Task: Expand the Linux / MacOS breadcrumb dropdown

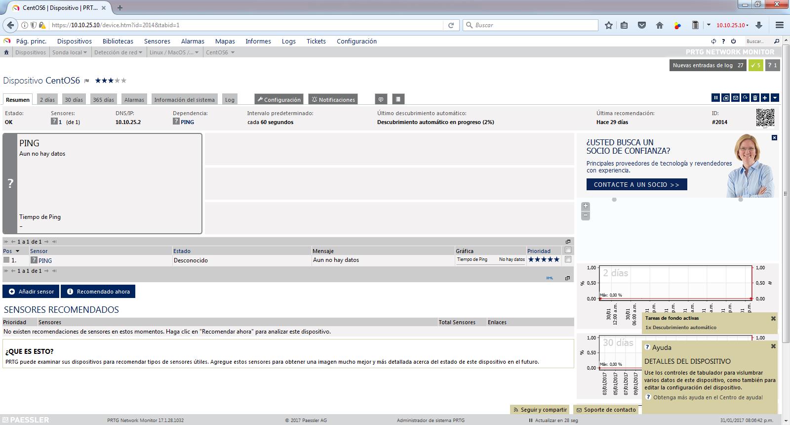Action: 197,52
